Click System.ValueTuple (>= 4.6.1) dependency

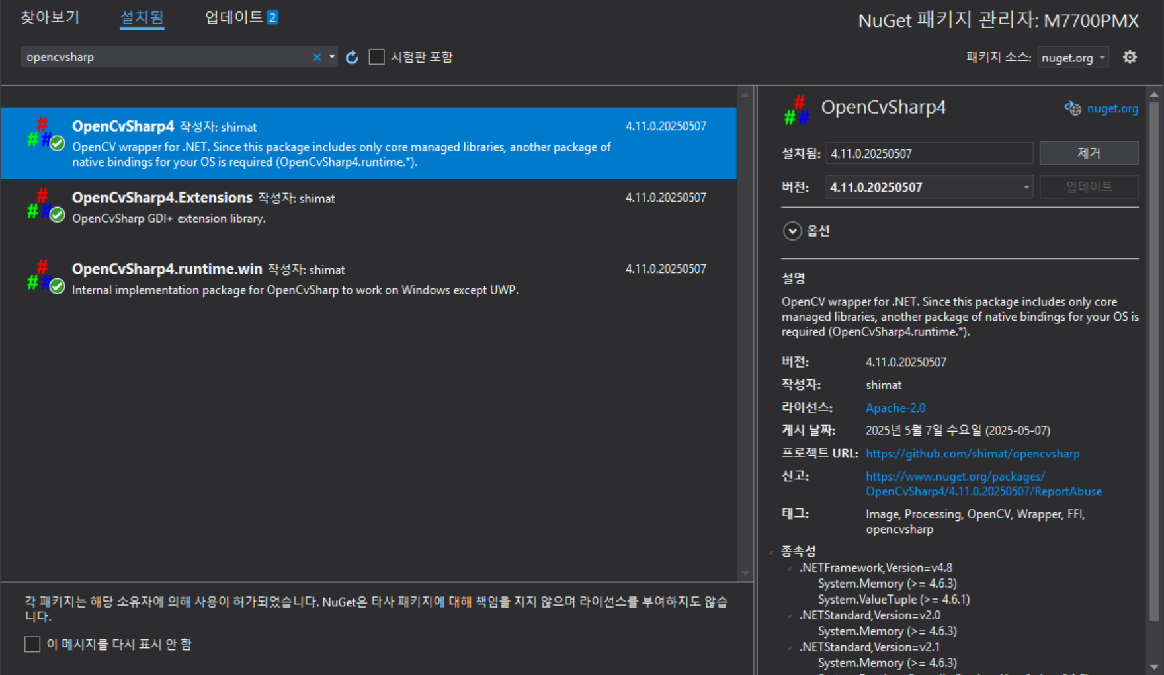pyautogui.click(x=894, y=600)
